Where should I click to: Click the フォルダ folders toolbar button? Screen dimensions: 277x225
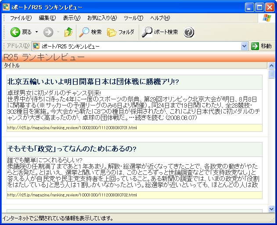pos(121,32)
